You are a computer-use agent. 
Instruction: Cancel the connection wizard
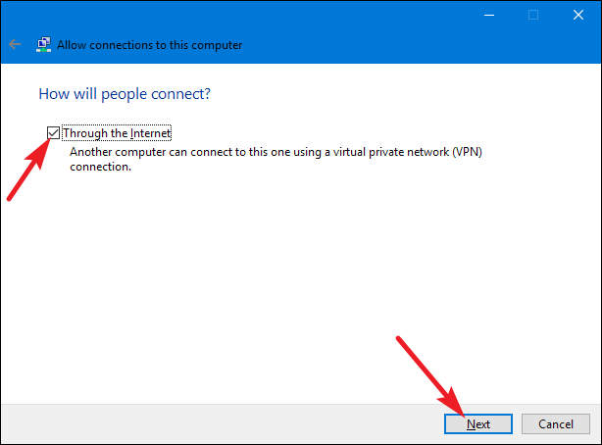(x=555, y=423)
